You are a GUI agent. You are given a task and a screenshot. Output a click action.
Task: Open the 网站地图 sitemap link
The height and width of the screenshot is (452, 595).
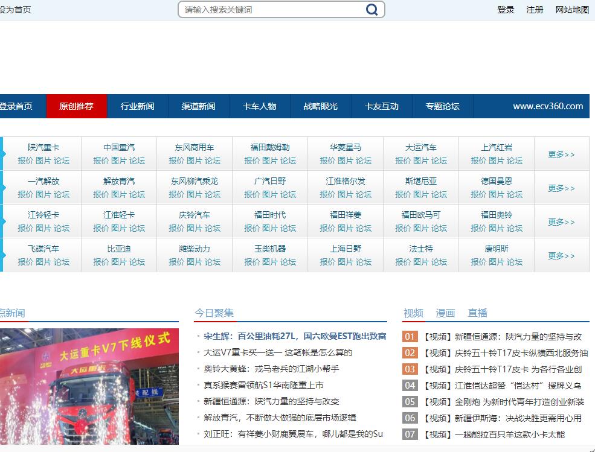pyautogui.click(x=572, y=10)
